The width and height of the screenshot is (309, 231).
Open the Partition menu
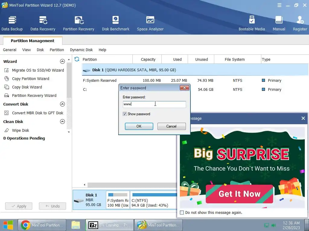click(57, 50)
